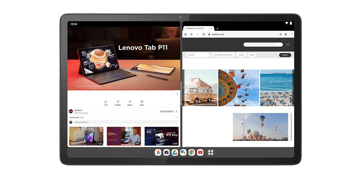Play the 1:37 Lenovo Tab P11 Pro video
Viewport: 361px width, 183px height.
point(86,136)
